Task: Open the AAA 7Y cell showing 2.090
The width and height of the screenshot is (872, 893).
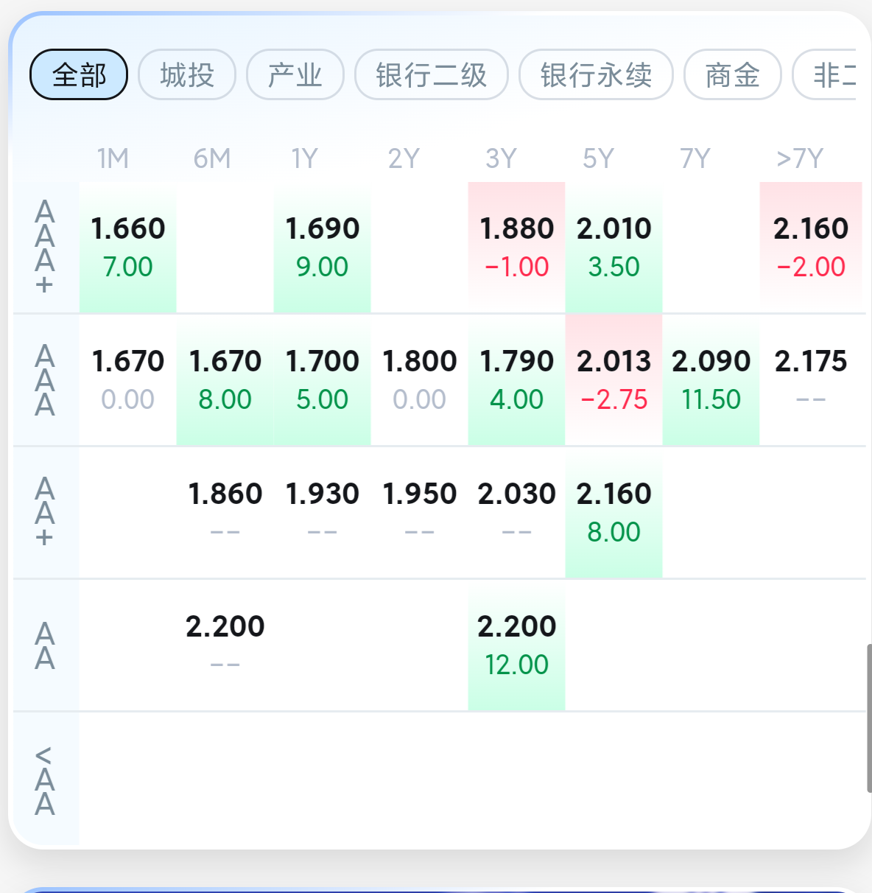Action: coord(711,380)
